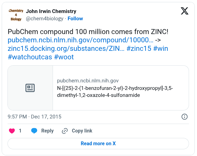Open the benzofuran sulfonamide link card title
This screenshot has width=197, height=156.
click(115, 92)
